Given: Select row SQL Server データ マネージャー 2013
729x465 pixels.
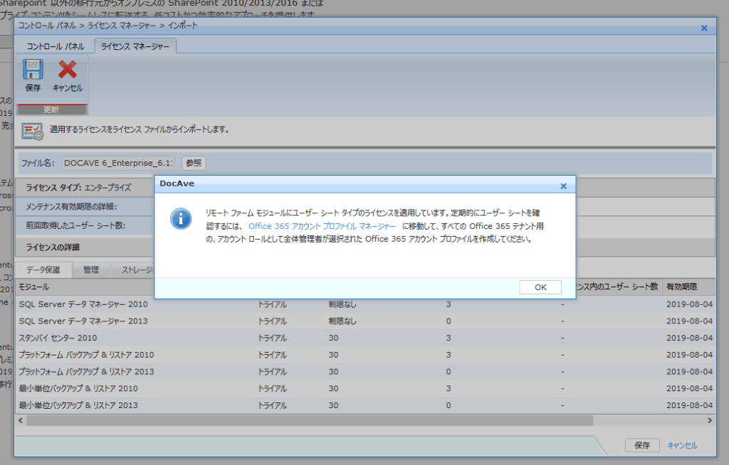Looking at the screenshot, I should click(365, 321).
